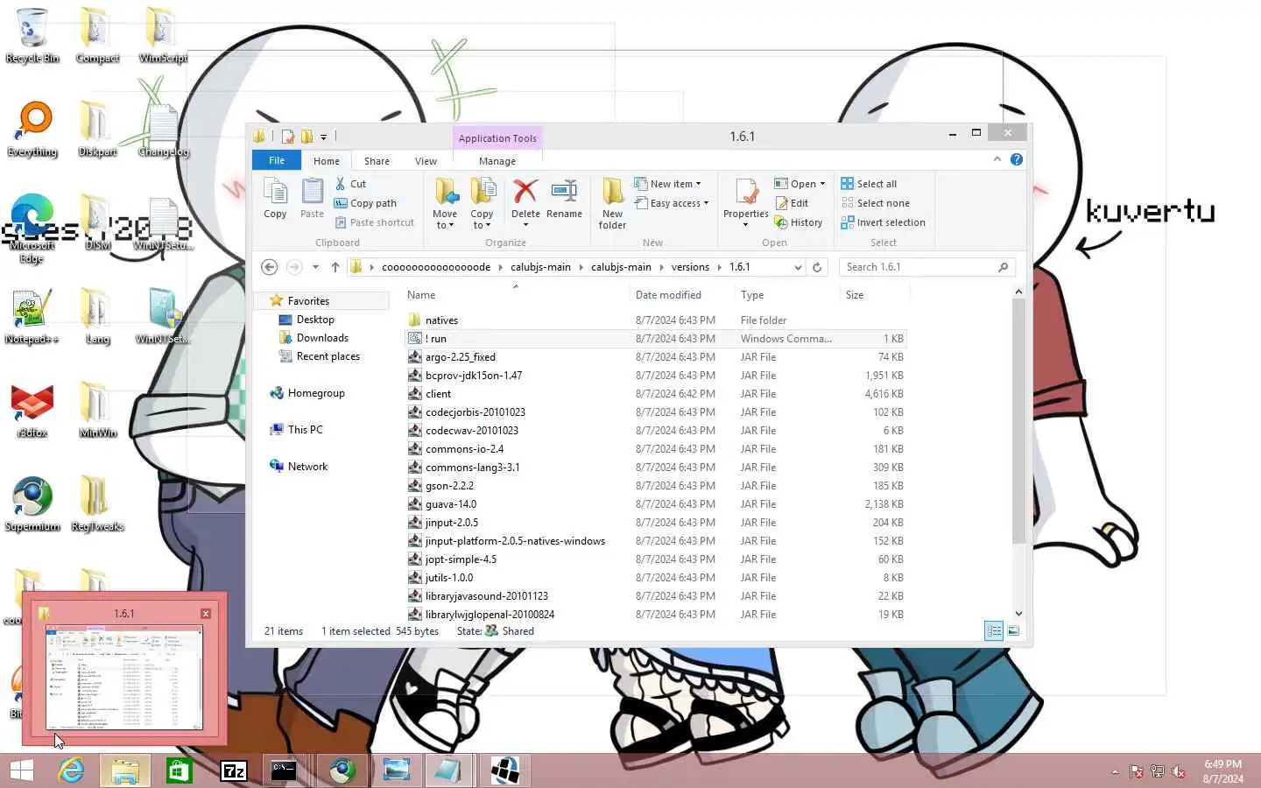Open the File tab
This screenshot has height=788, width=1261.
[277, 160]
